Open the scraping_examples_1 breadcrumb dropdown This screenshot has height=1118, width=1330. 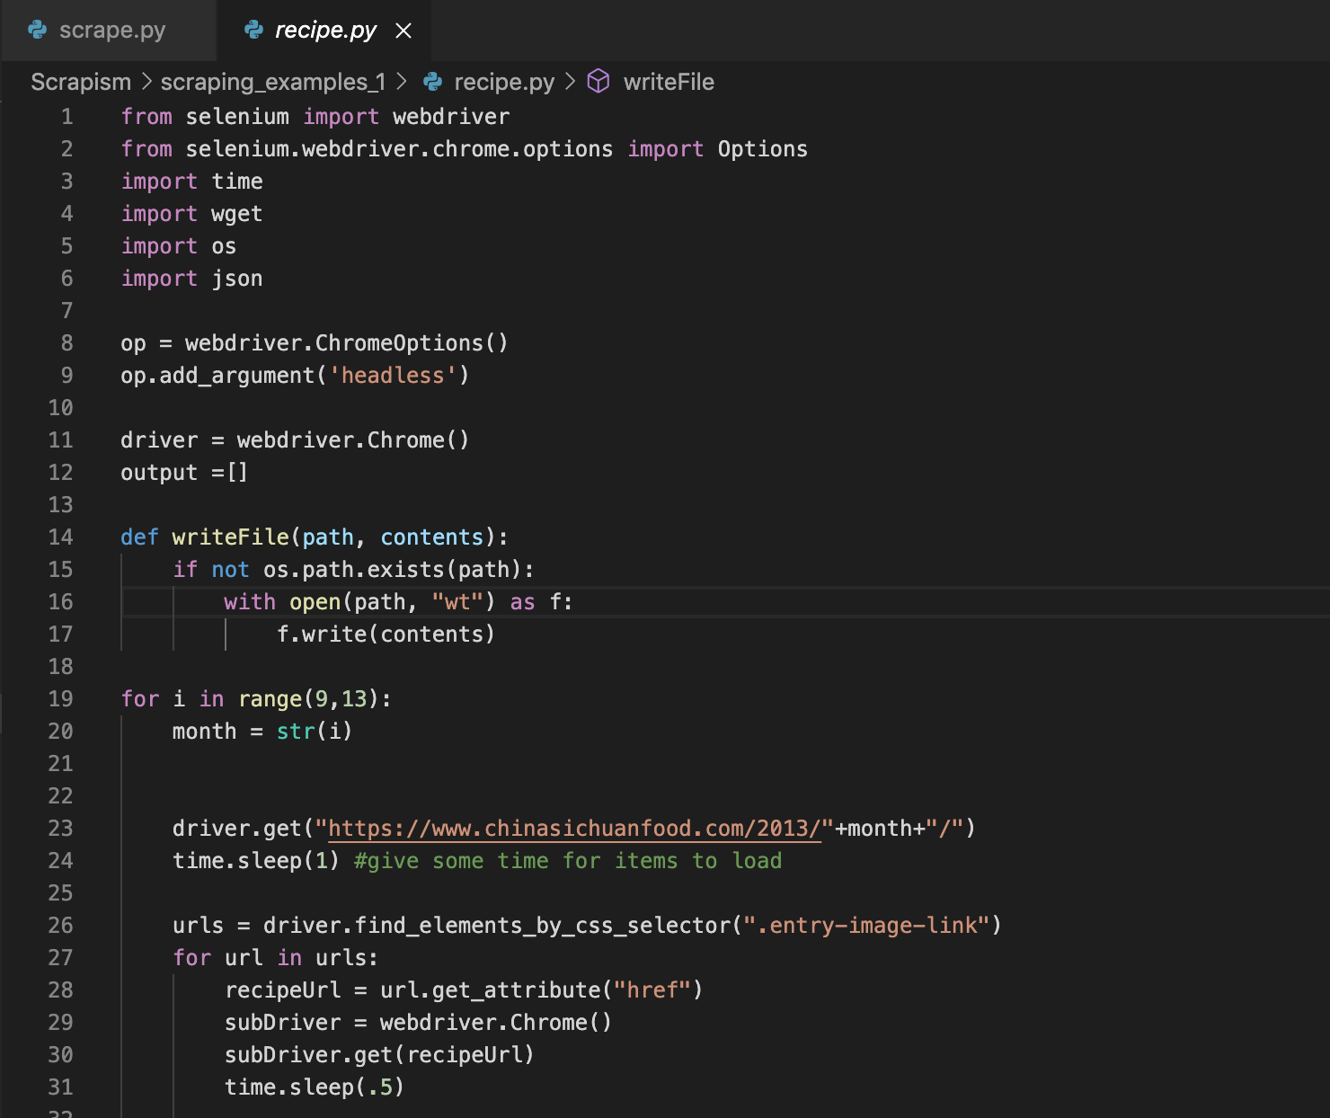(x=272, y=82)
